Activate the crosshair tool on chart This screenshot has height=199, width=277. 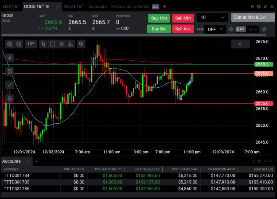(10, 58)
